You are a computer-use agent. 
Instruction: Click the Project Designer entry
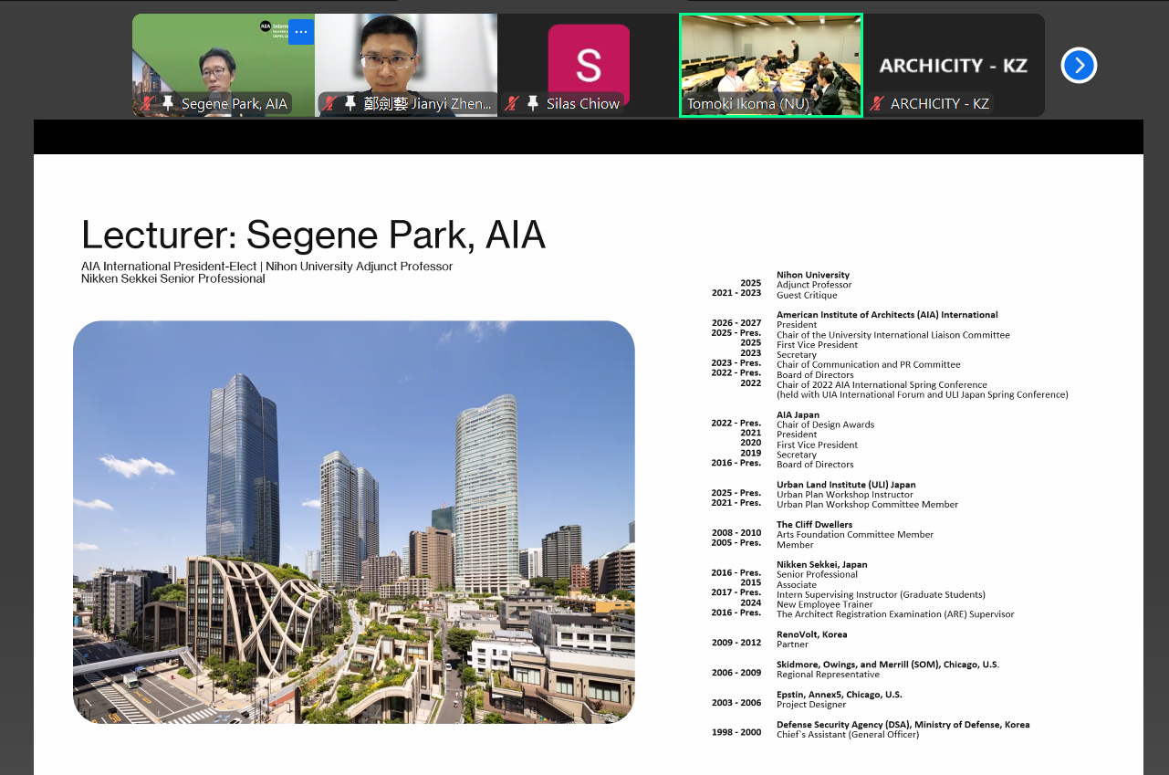pos(811,705)
